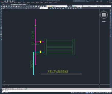This screenshot has height=94, width=112.
Task: Click the search magnifier icon in title bar
Action: coord(86,1)
